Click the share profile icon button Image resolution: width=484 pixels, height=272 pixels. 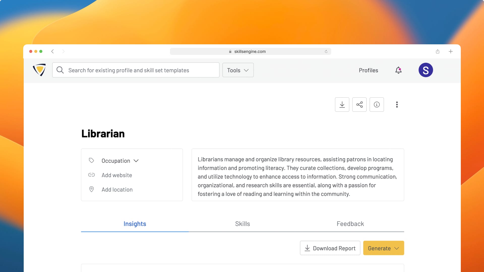(359, 105)
